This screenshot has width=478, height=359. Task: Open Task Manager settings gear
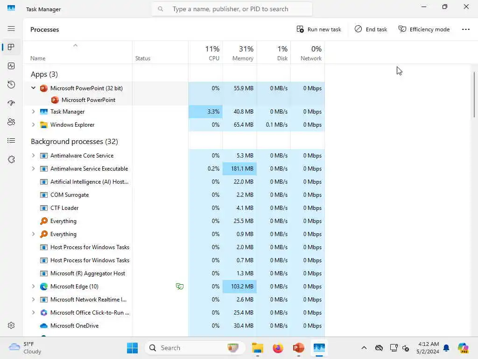pos(11,325)
